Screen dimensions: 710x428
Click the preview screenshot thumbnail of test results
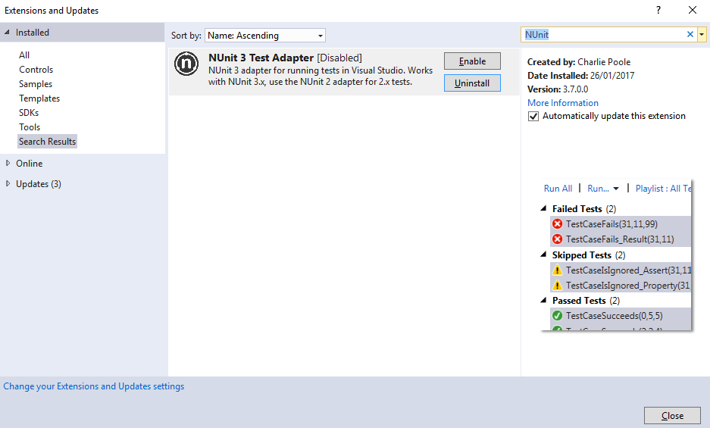point(615,256)
